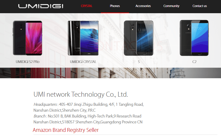Open the UMIDIGI S2 PRo label link
The width and height of the screenshot is (221, 138).
[x=27, y=62]
